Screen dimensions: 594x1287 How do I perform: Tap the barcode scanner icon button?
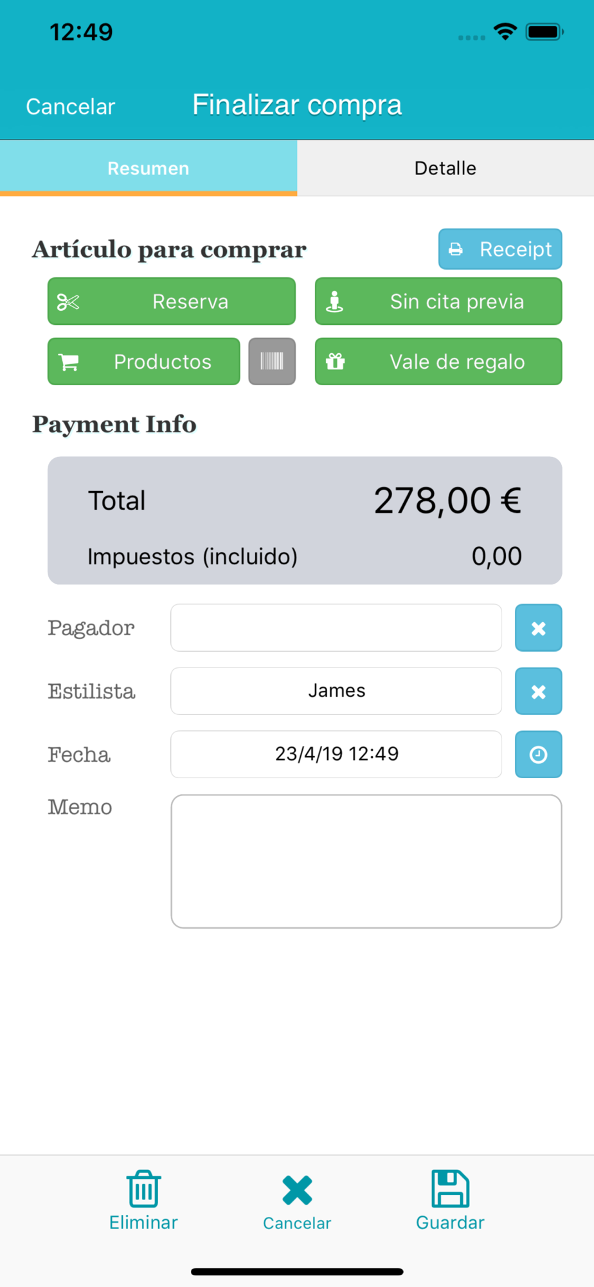tap(272, 361)
